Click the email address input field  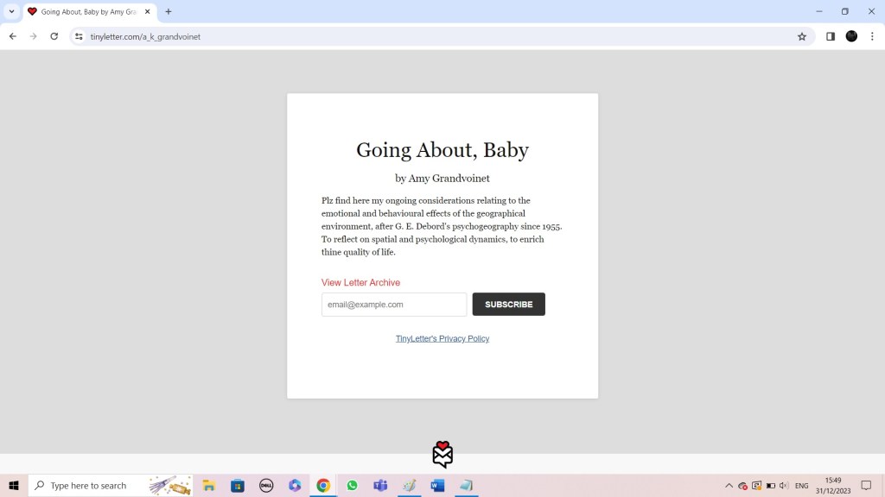click(x=394, y=305)
